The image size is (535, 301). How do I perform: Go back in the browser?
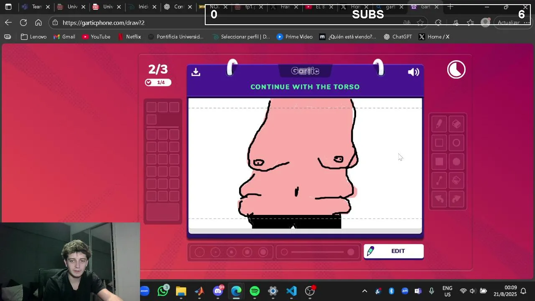coord(8,23)
